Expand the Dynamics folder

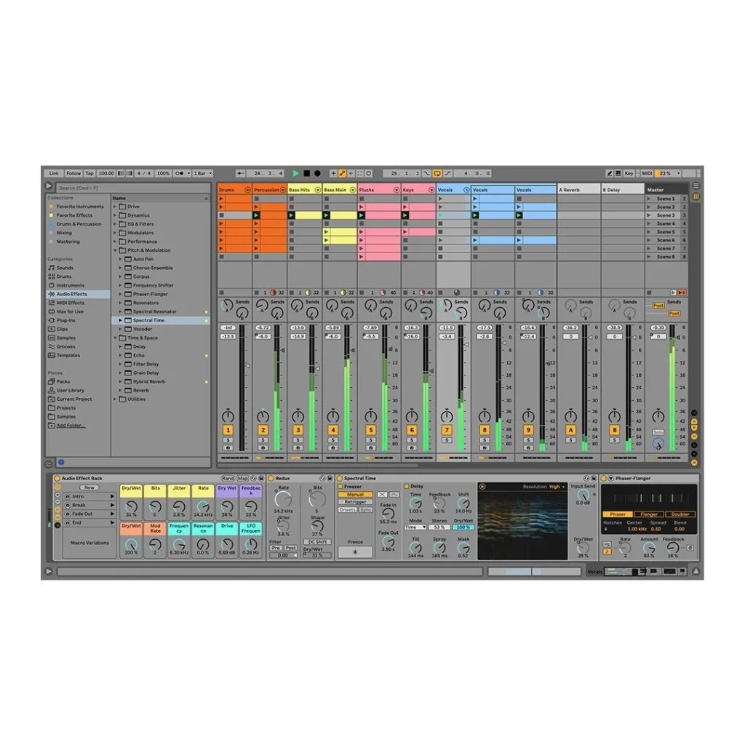pos(115,215)
